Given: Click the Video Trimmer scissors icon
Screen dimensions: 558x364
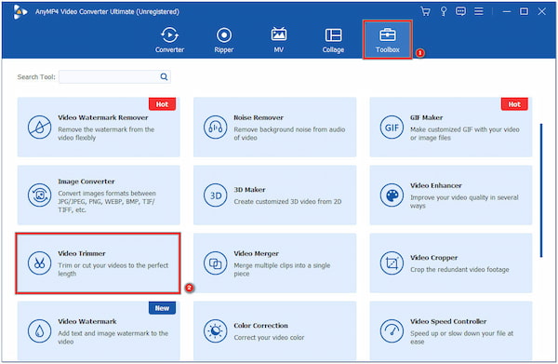Looking at the screenshot, I should (x=39, y=263).
